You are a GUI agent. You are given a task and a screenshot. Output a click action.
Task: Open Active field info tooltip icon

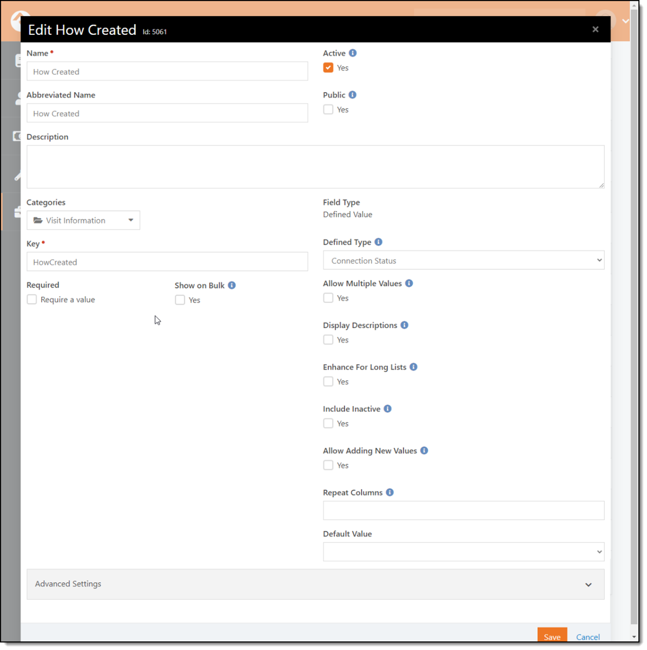click(352, 53)
